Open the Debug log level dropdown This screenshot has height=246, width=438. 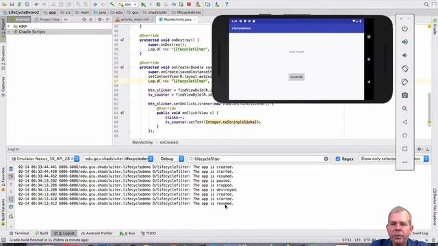[x=171, y=159]
